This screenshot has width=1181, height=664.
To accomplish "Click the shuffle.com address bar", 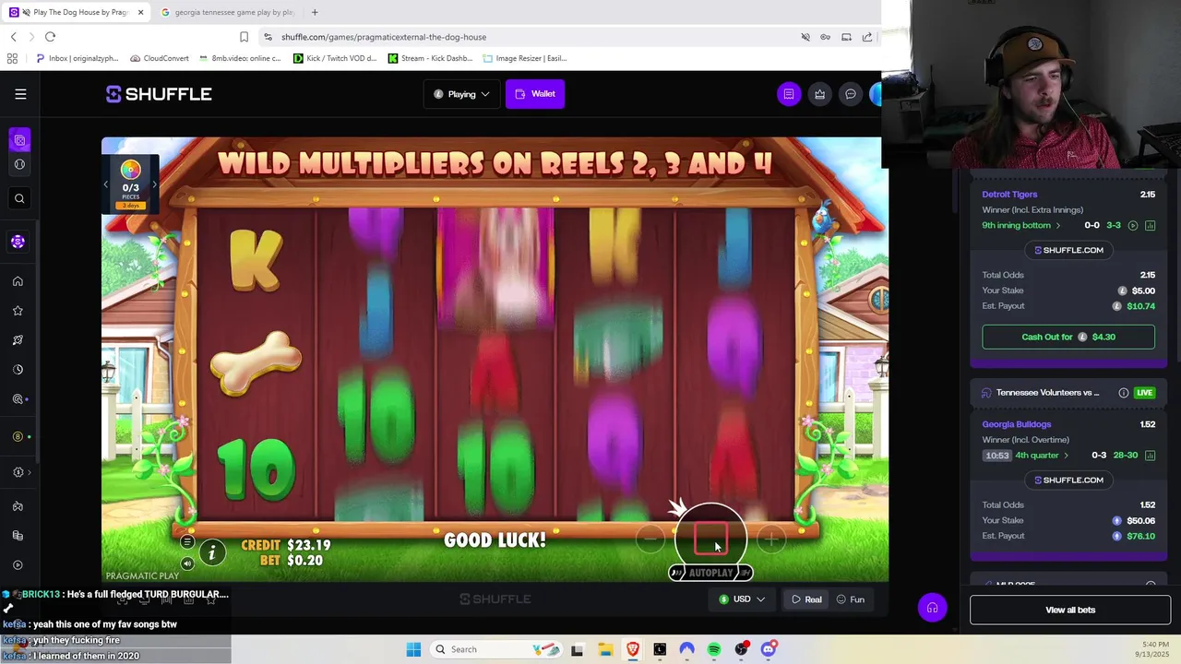I will pos(526,37).
